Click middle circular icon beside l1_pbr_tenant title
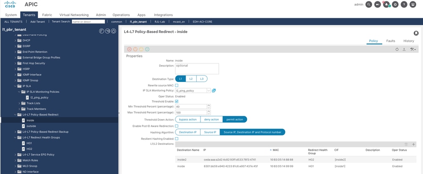The image size is (423, 174). [x=108, y=31]
